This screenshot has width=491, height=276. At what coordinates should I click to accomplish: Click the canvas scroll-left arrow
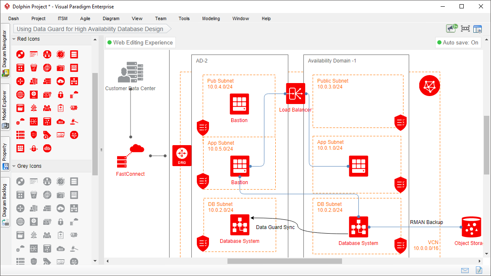pyautogui.click(x=107, y=261)
